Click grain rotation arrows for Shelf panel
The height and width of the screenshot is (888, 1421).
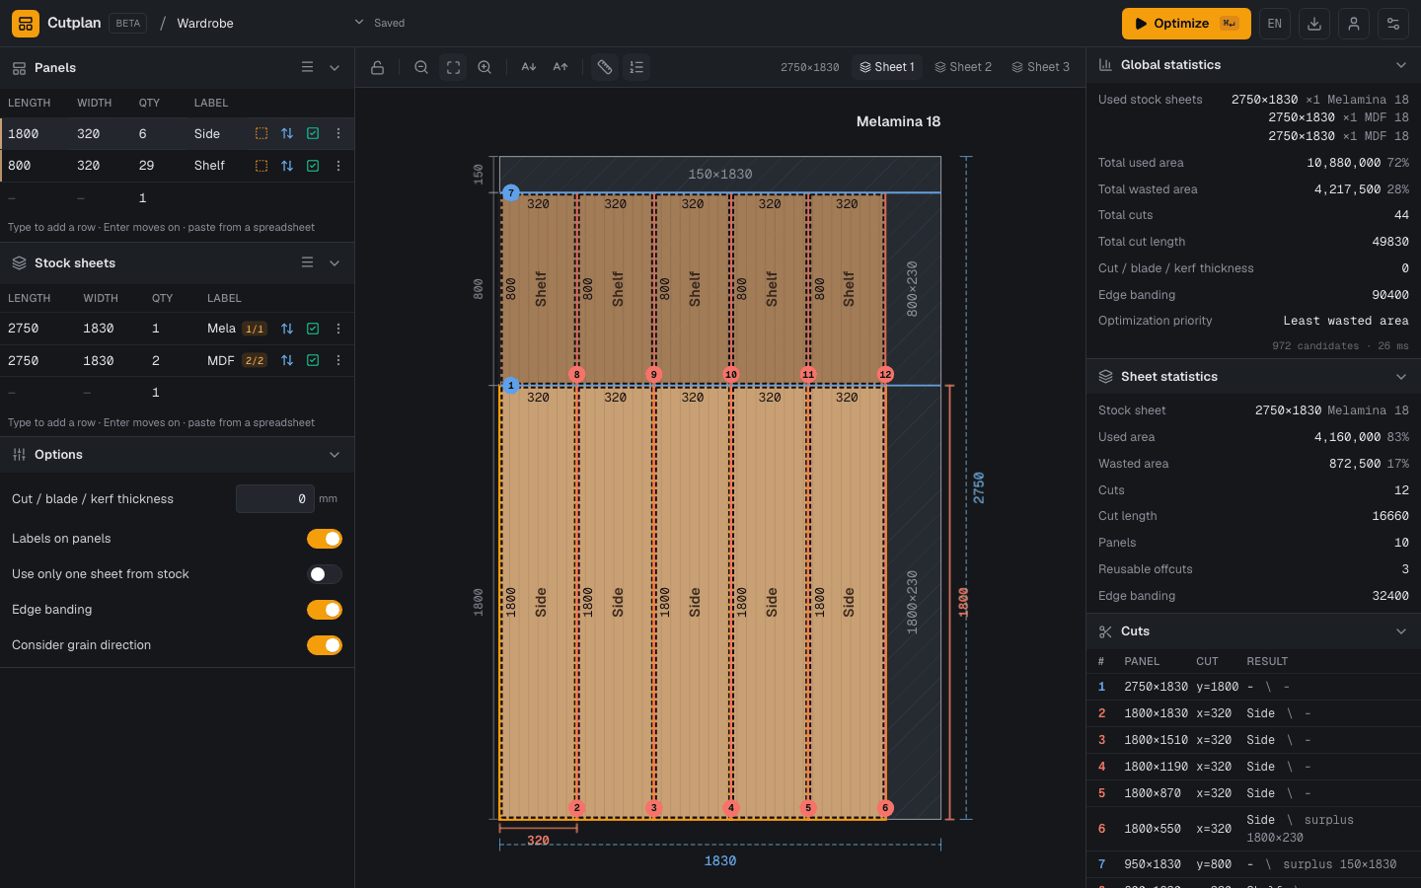pos(287,166)
